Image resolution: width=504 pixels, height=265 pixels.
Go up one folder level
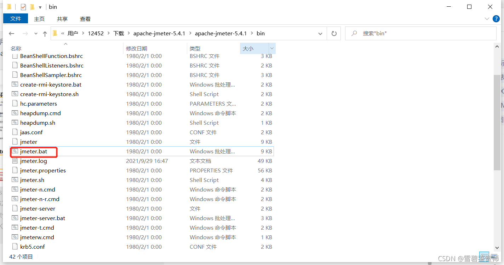[x=45, y=34]
